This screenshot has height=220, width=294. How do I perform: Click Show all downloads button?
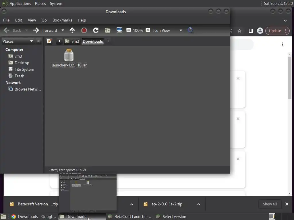(270, 204)
